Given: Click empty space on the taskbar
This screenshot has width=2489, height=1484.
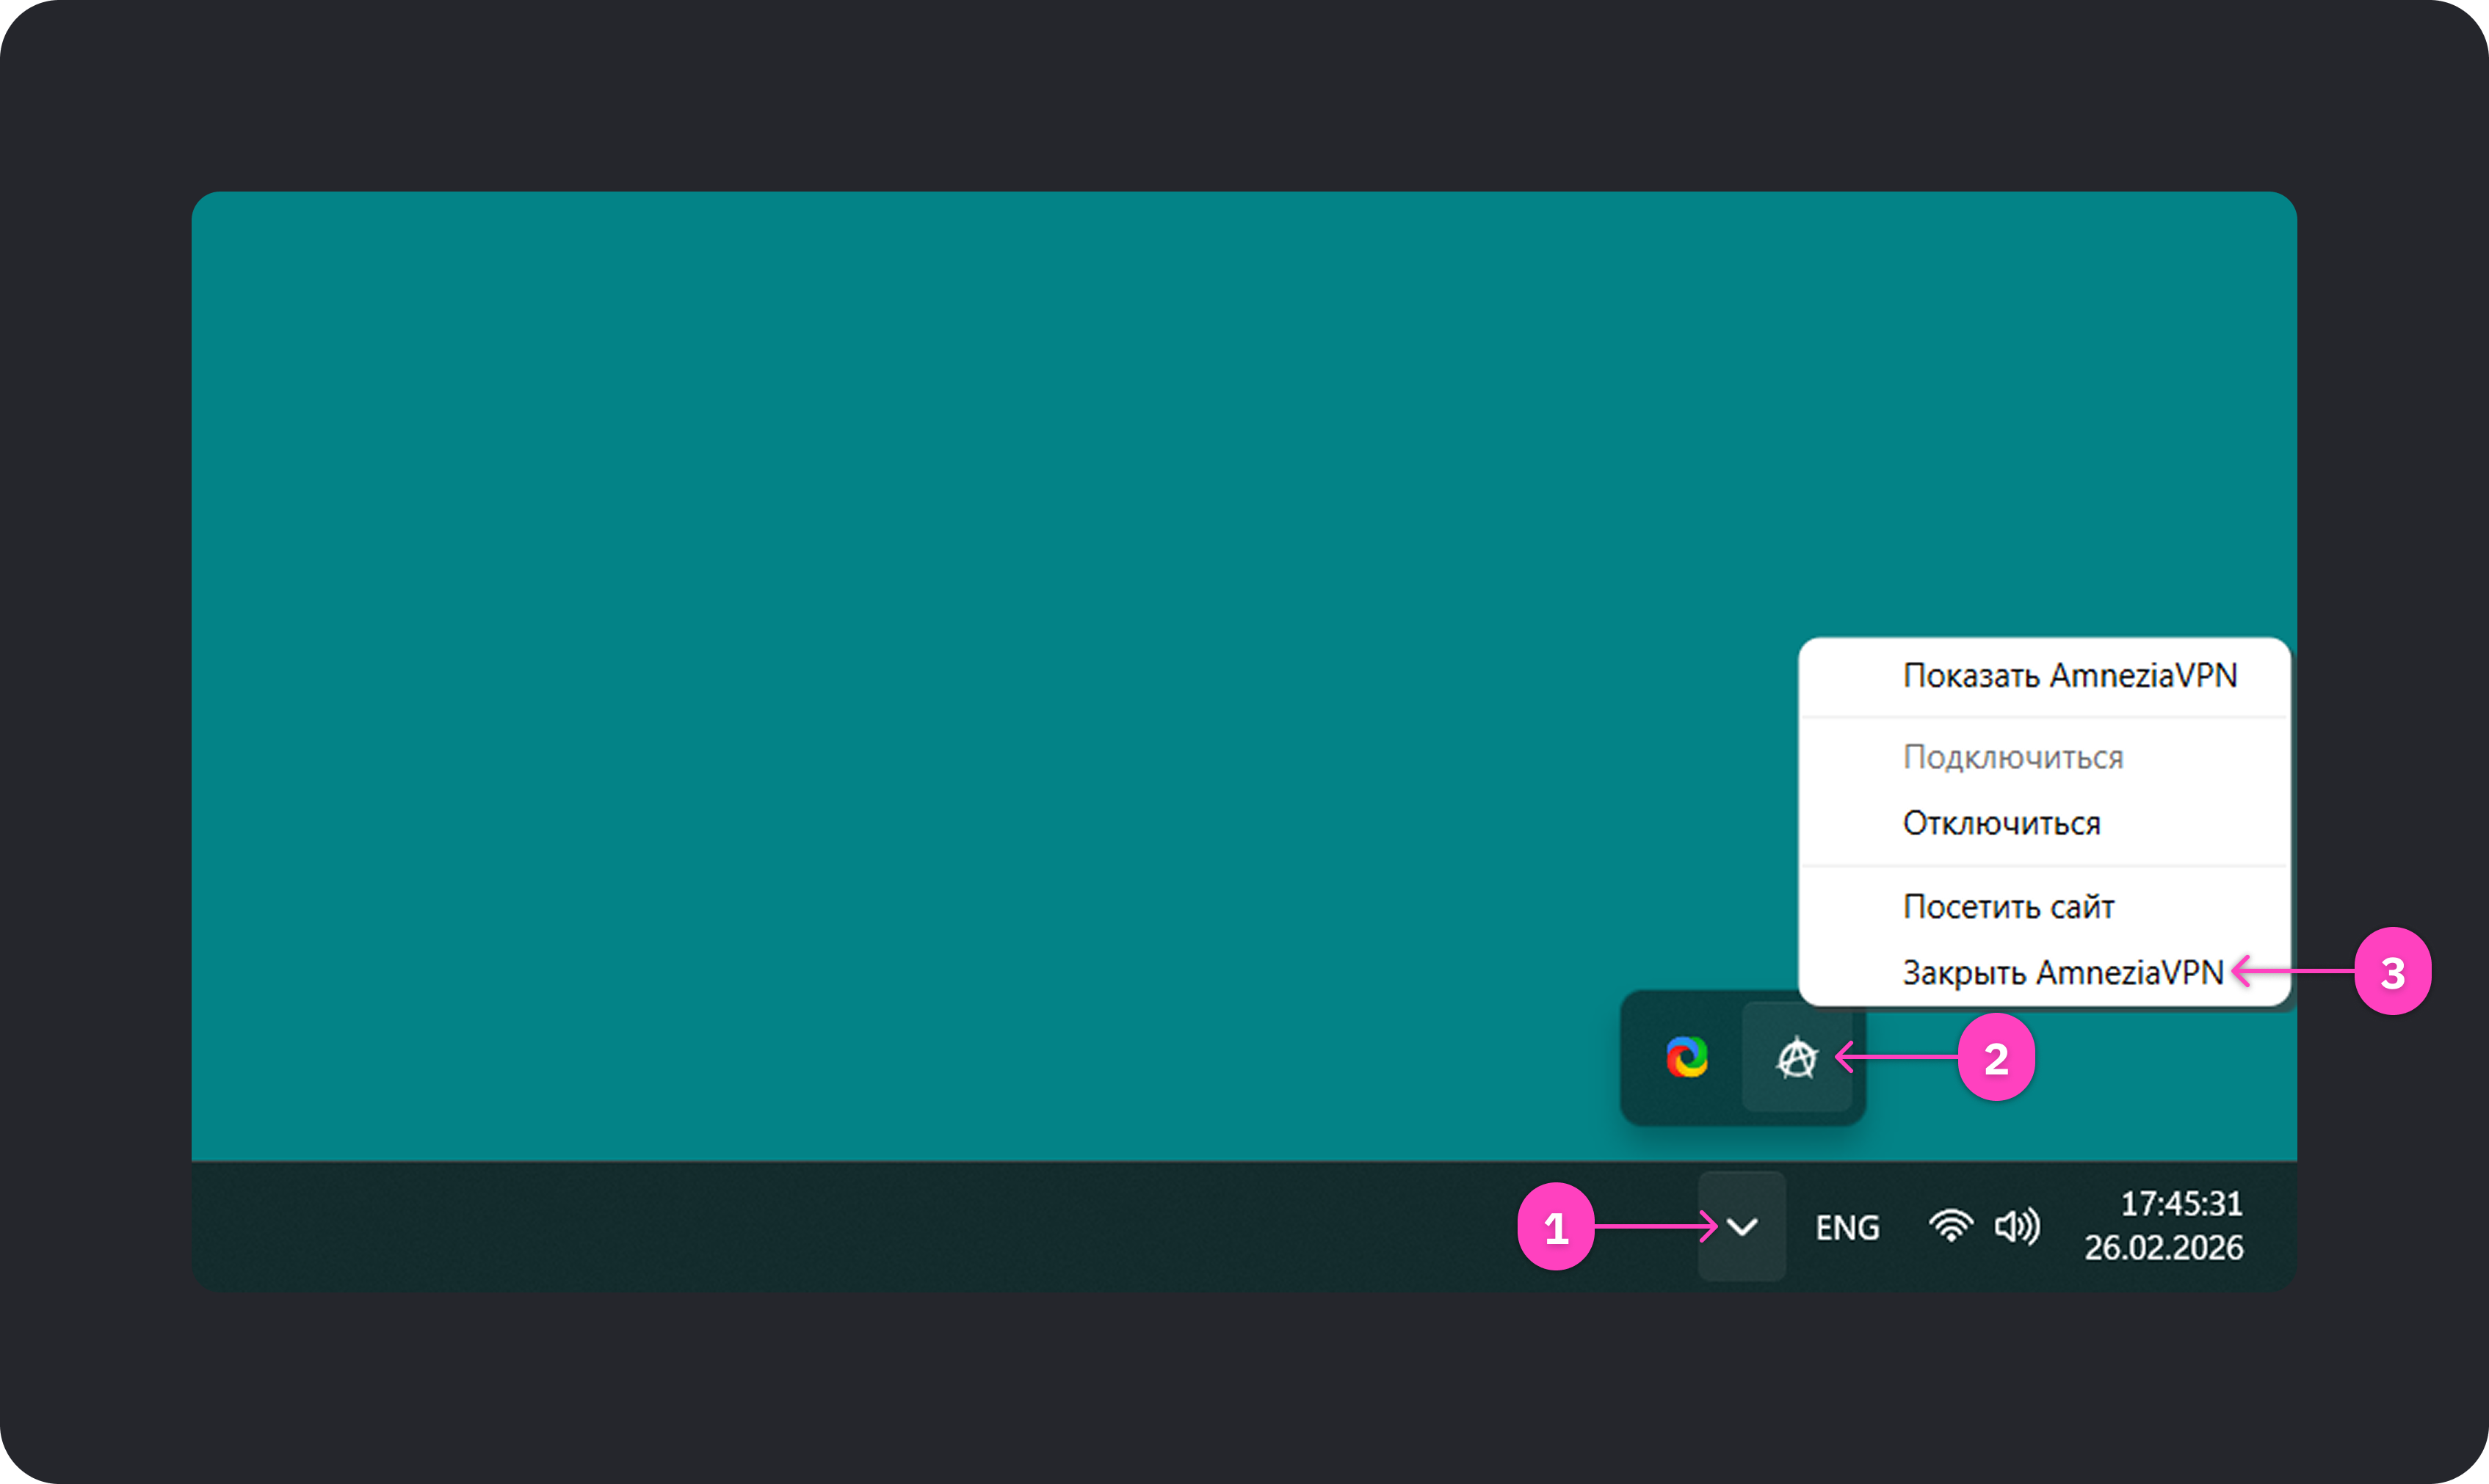Looking at the screenshot, I should 800,1226.
